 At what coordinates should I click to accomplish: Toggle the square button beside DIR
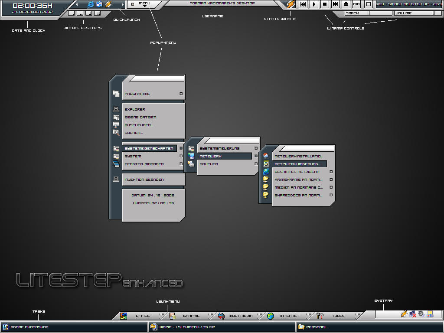pyautogui.click(x=369, y=4)
